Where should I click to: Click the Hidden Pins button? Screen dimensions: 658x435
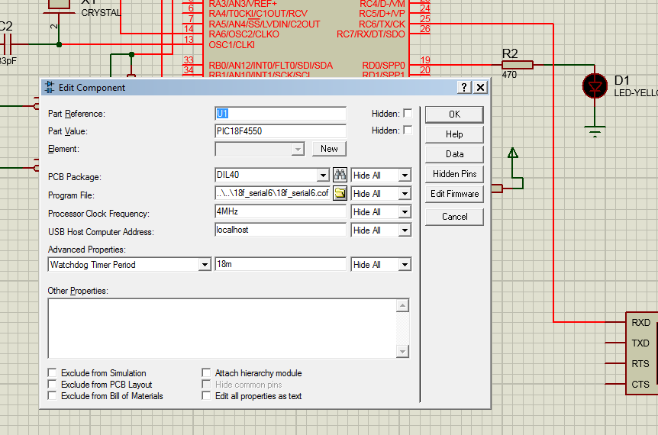[454, 174]
